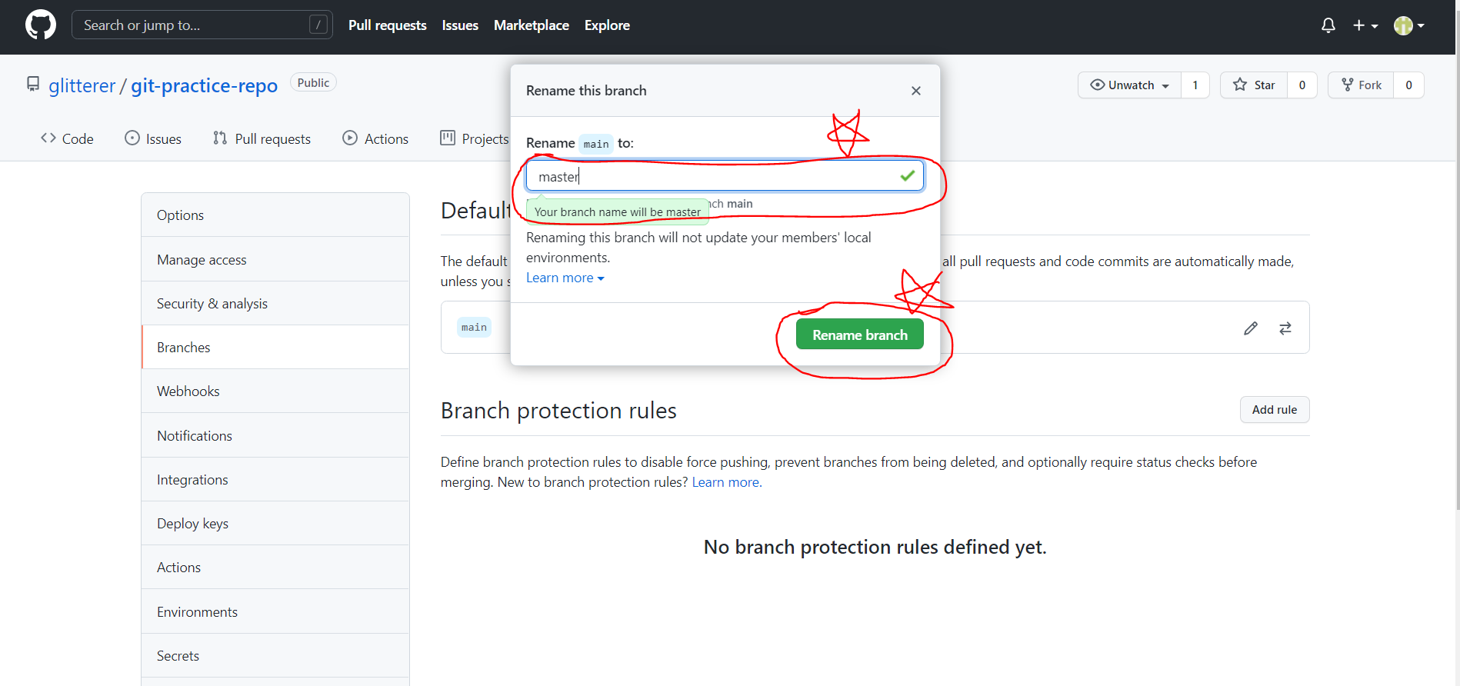Fork the repository
The image size is (1460, 686).
click(1361, 85)
